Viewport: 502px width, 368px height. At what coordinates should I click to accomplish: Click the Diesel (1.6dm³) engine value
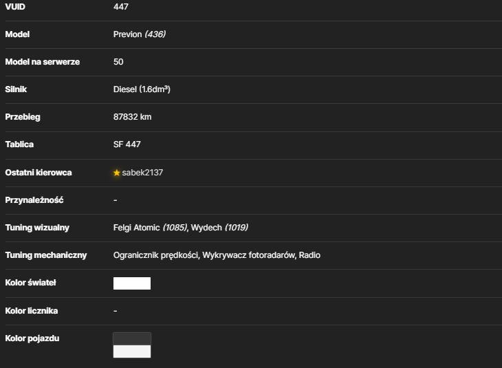click(x=142, y=89)
